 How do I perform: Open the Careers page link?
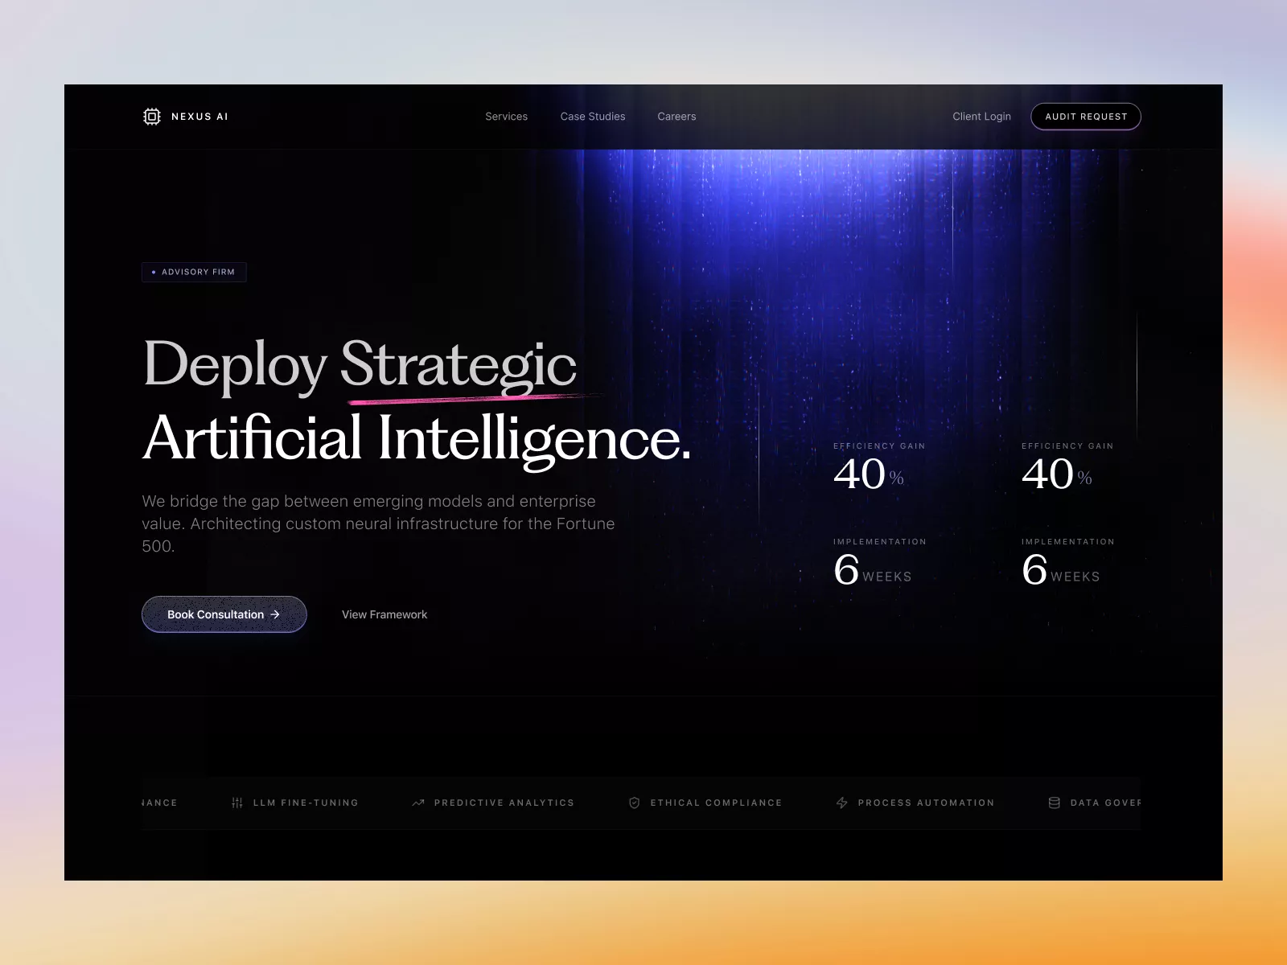coord(676,117)
